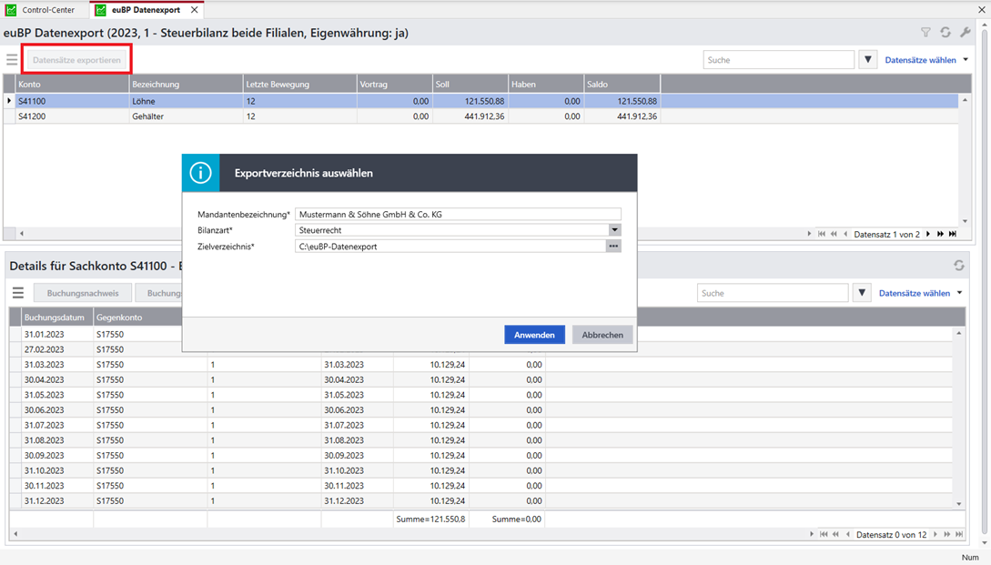
Task: Jump to last record in upper table navigator
Action: [x=953, y=234]
